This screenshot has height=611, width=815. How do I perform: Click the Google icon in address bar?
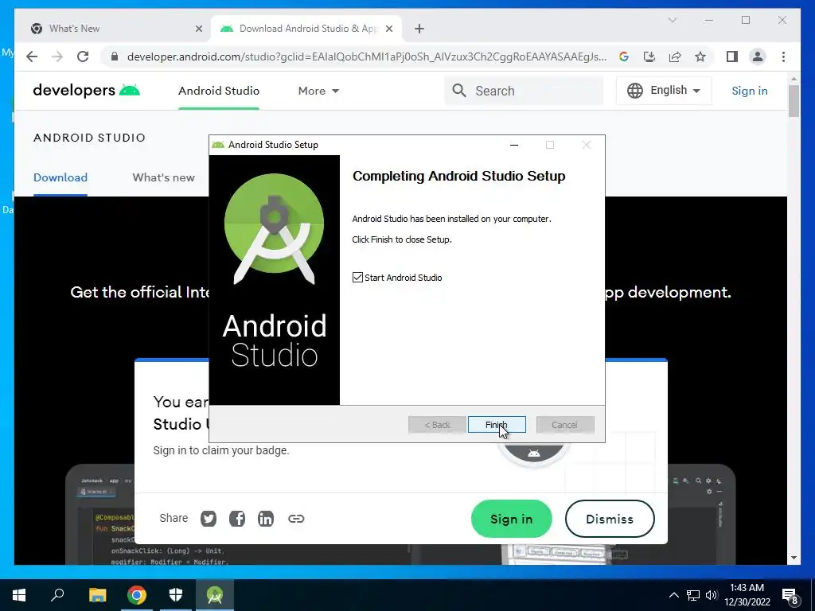click(x=624, y=56)
